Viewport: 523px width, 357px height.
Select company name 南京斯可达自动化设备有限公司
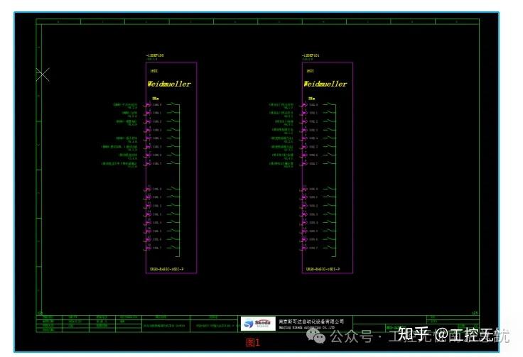tap(311, 322)
